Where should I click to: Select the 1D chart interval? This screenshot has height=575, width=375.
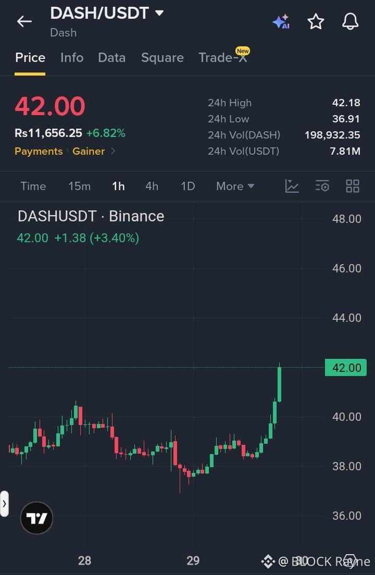[187, 186]
